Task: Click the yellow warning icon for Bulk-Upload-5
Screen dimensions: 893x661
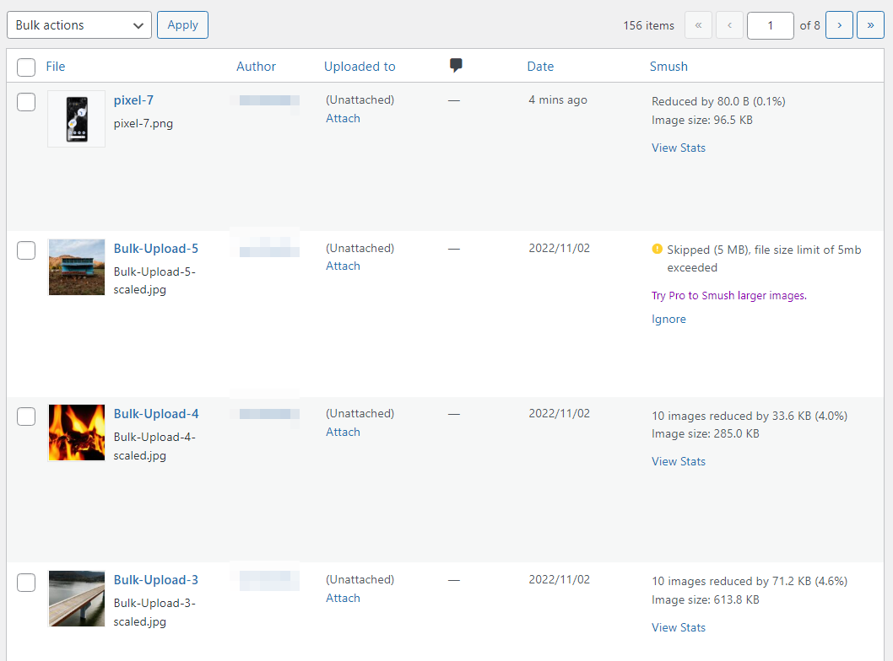Action: (x=657, y=249)
